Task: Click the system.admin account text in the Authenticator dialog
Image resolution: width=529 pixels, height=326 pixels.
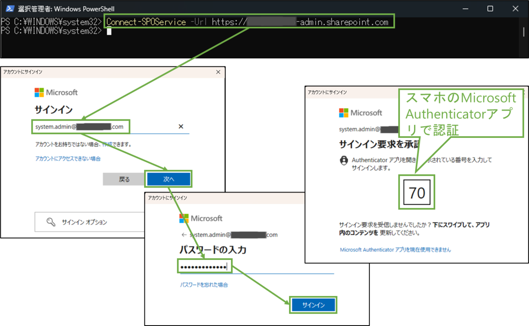Action: (x=369, y=130)
